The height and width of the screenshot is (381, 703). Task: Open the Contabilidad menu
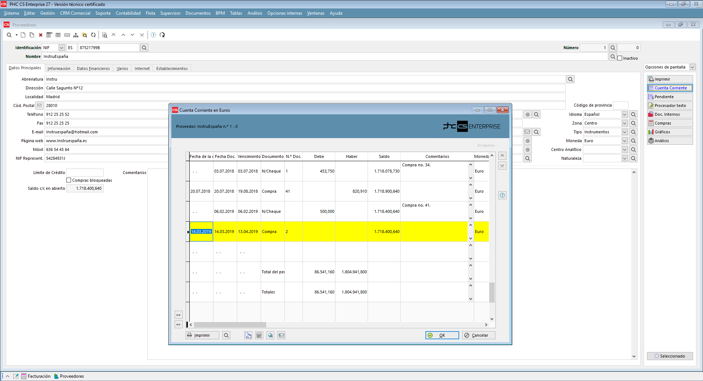[128, 13]
